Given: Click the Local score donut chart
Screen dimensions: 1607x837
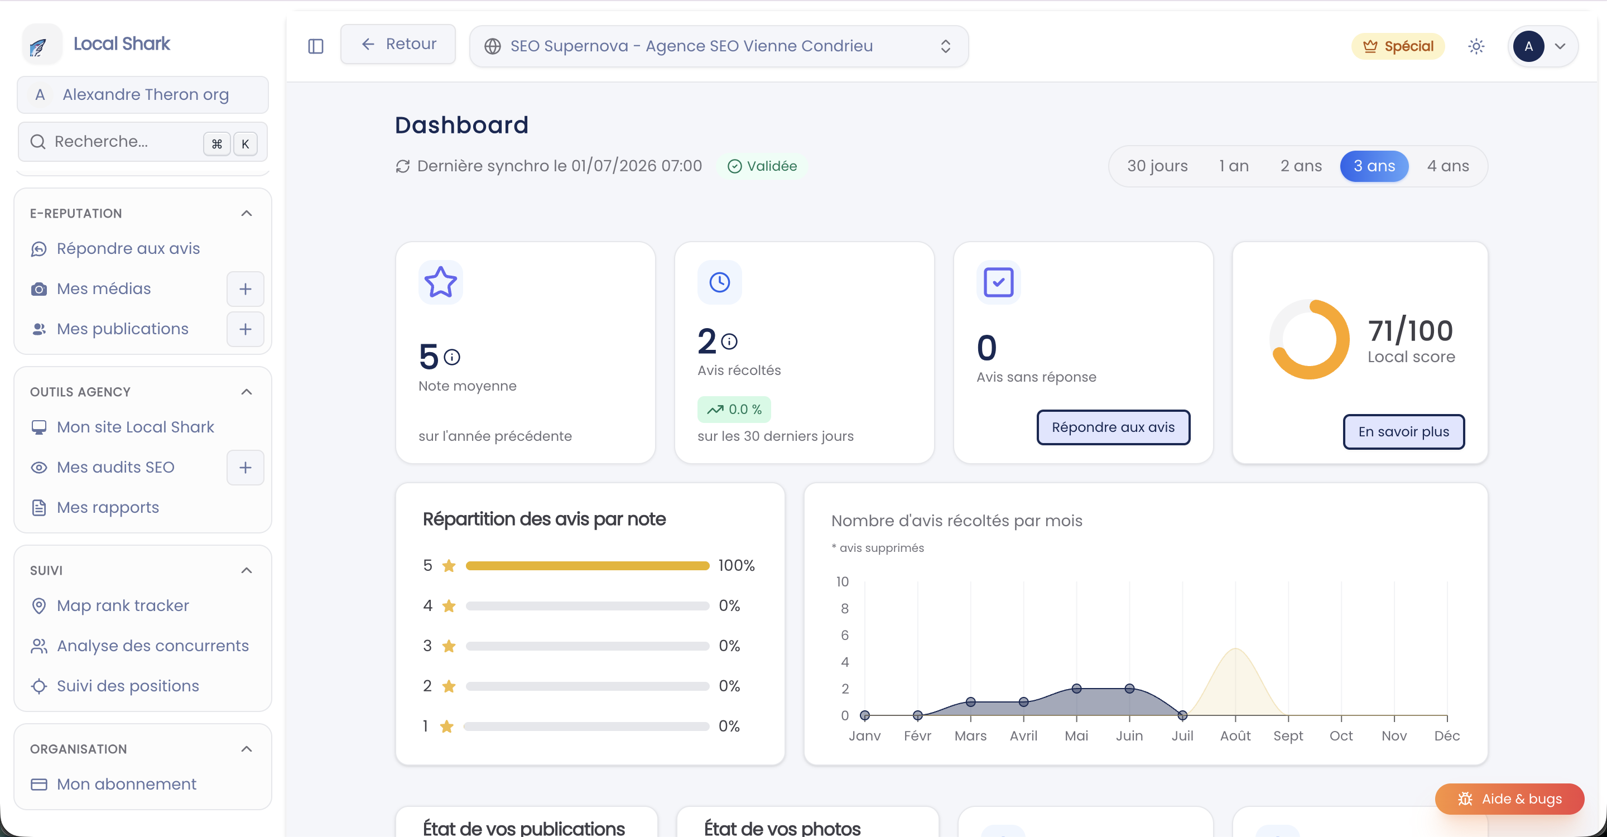Looking at the screenshot, I should pos(1310,339).
